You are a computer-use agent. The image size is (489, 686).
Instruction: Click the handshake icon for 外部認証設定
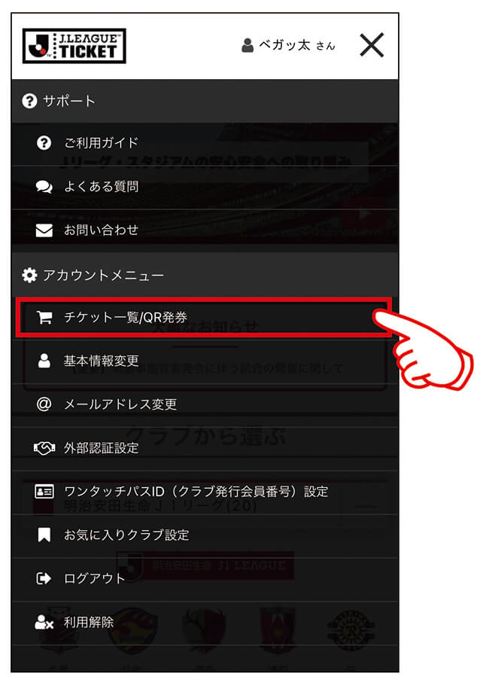[x=44, y=447]
